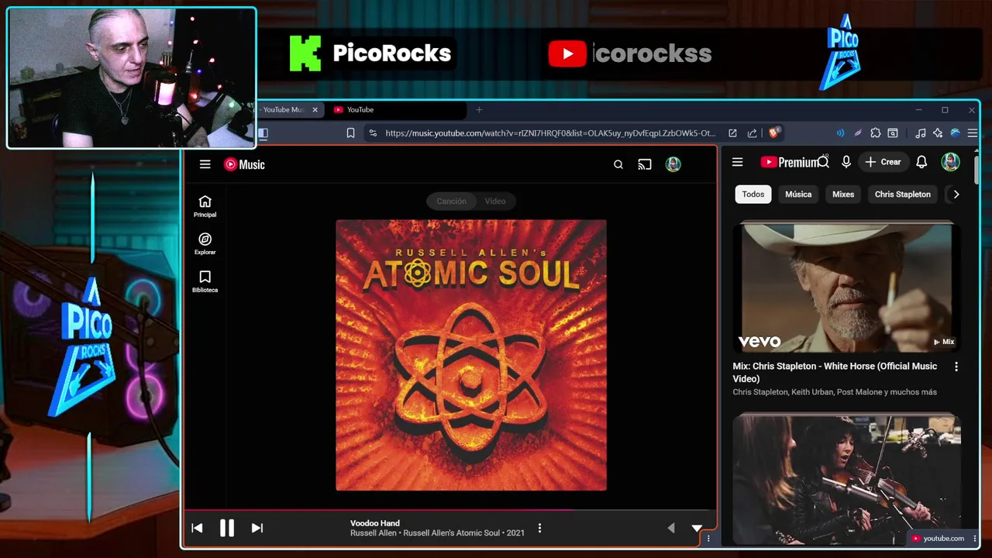Screen dimensions: 992x558
Task: Select the Todos filter chip
Action: [753, 195]
